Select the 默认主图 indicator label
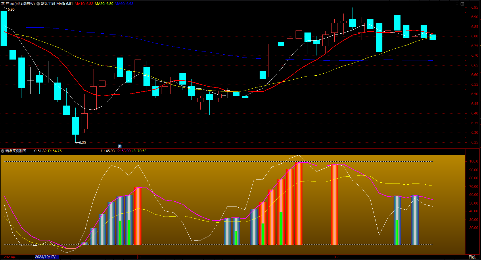The width and height of the screenshot is (481, 260). [x=48, y=4]
